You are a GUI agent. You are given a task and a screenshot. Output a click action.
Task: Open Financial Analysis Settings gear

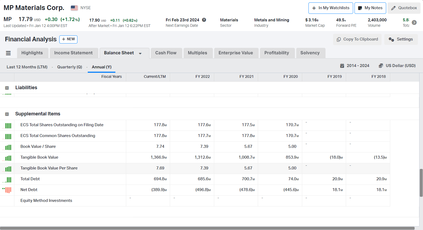click(x=401, y=39)
